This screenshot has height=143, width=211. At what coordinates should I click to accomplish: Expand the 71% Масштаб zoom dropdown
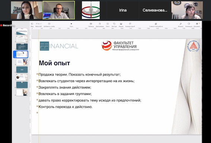38,24
